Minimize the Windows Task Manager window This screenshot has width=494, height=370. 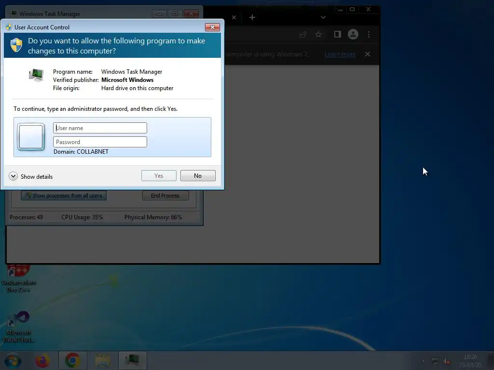pyautogui.click(x=159, y=14)
